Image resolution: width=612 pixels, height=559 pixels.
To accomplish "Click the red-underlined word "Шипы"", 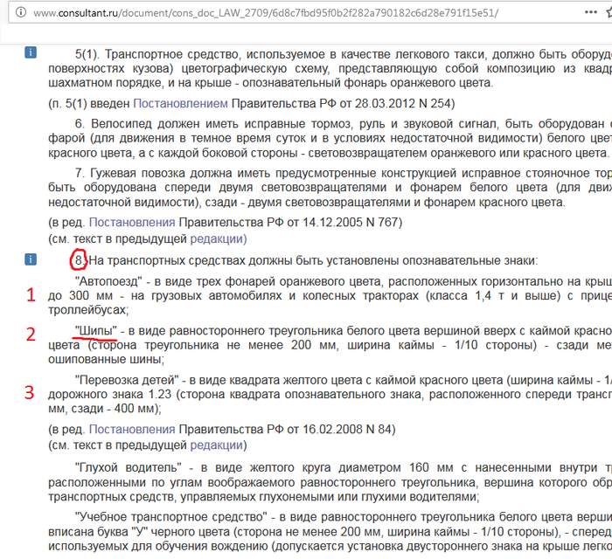I will (95, 329).
